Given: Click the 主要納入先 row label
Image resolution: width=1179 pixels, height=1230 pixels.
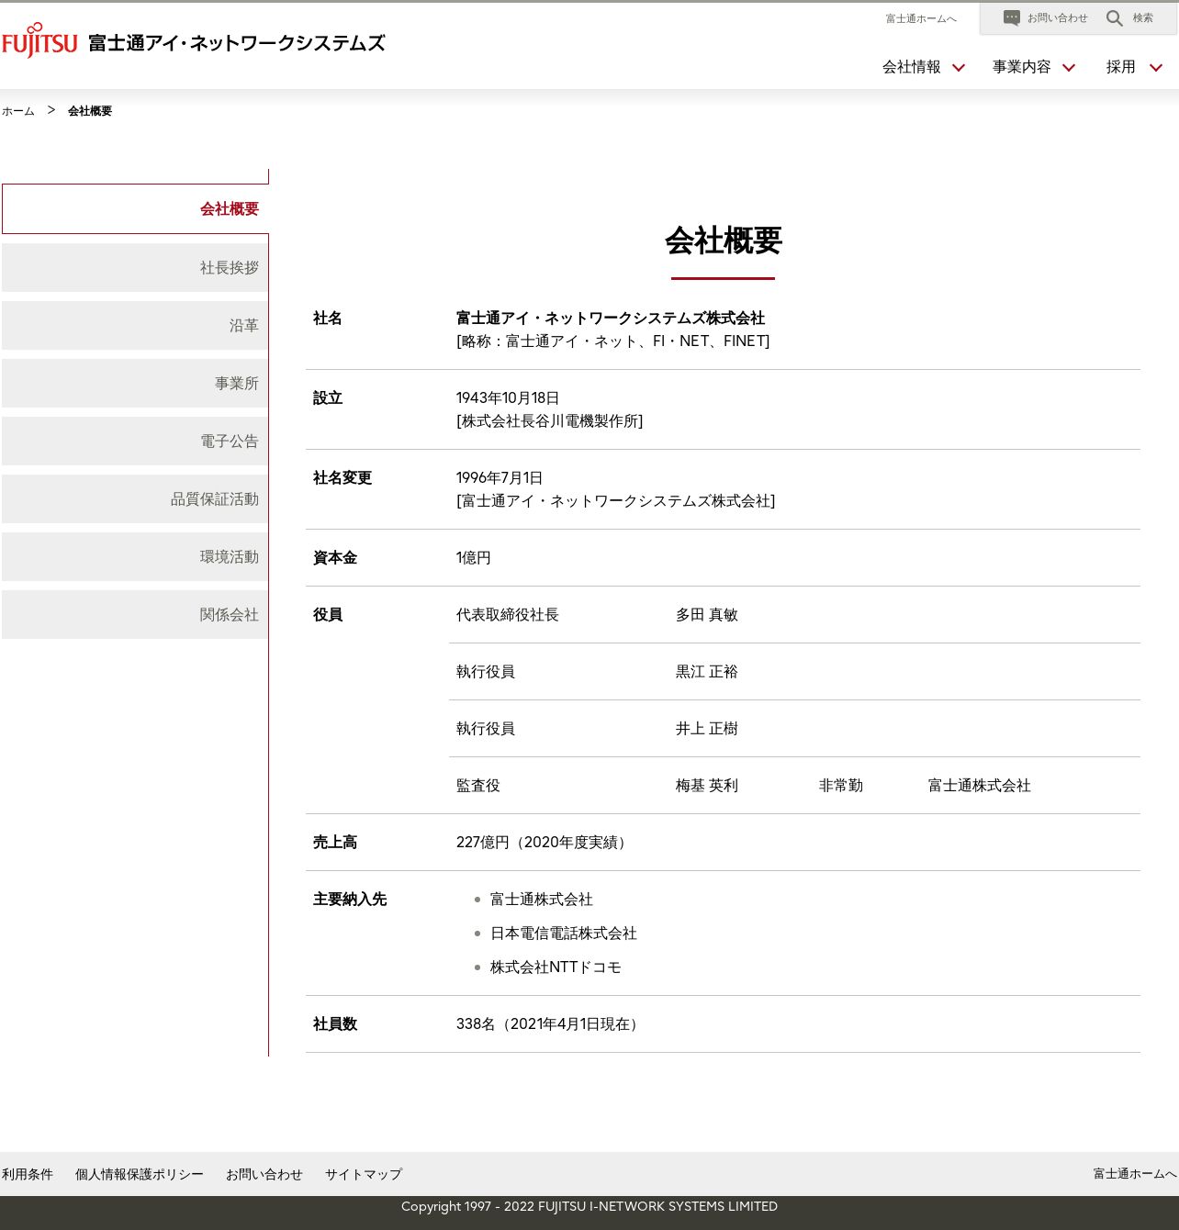Looking at the screenshot, I should tap(350, 900).
